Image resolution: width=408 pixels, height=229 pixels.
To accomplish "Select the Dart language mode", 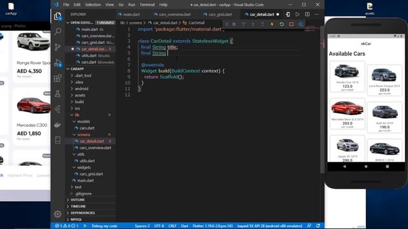I will [x=184, y=226].
